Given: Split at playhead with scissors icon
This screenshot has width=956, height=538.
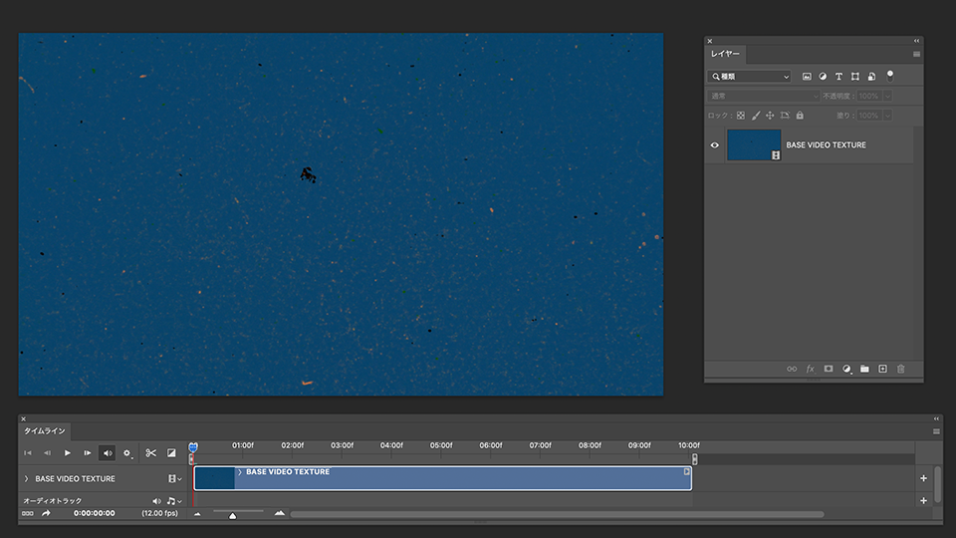Looking at the screenshot, I should (150, 453).
